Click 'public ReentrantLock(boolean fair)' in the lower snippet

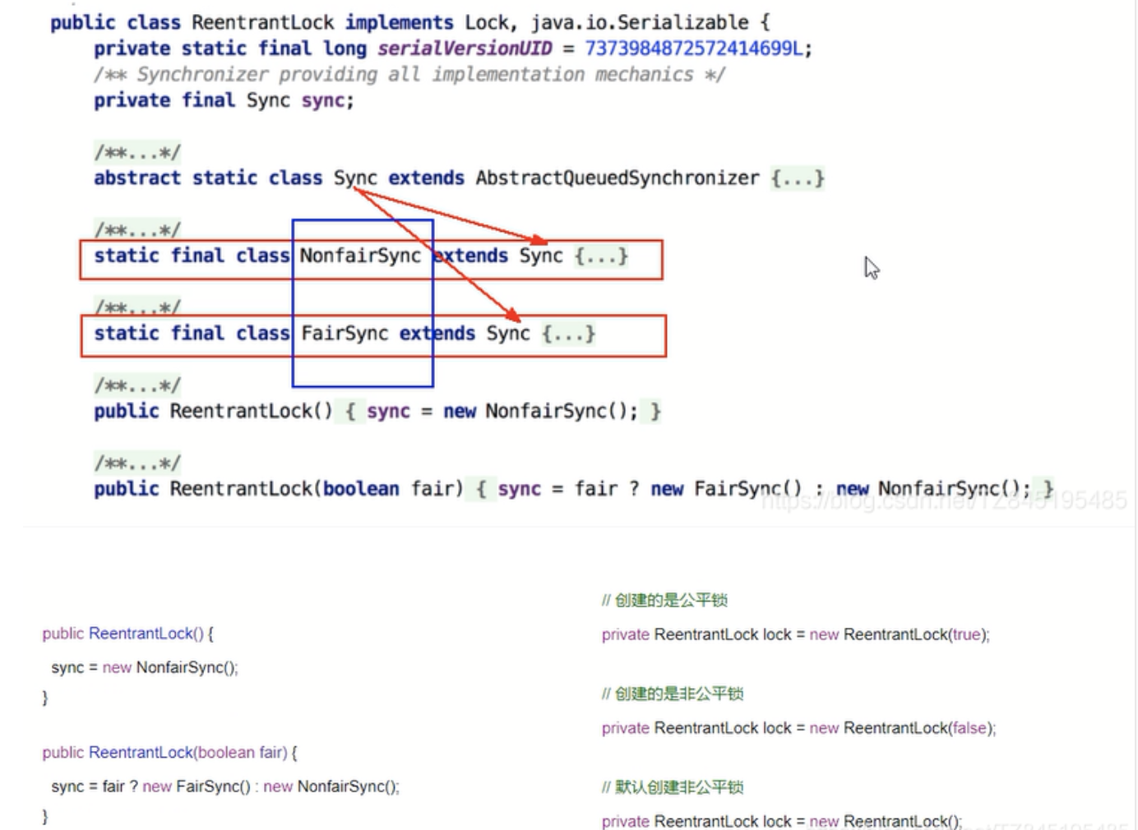pos(164,753)
